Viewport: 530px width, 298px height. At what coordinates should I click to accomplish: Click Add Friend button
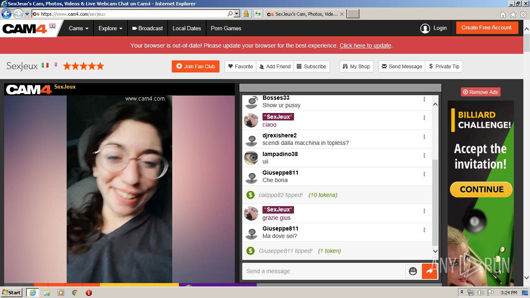[275, 66]
